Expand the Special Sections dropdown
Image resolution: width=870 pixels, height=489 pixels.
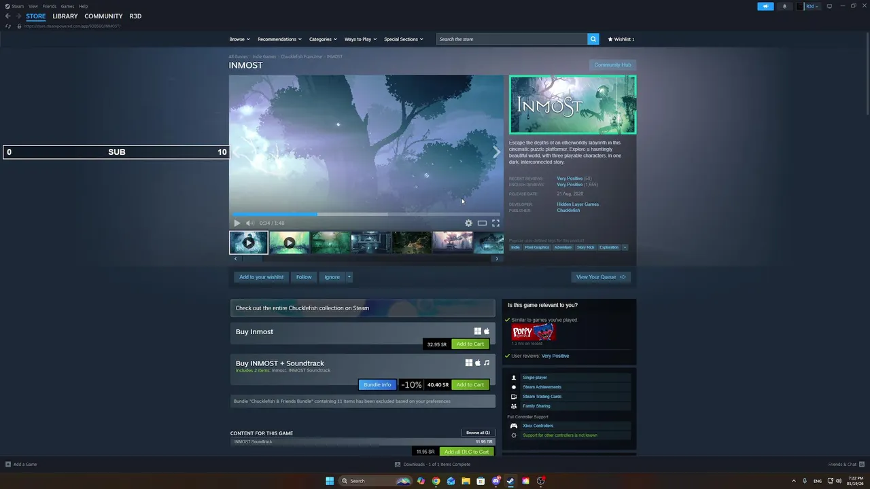pyautogui.click(x=404, y=39)
